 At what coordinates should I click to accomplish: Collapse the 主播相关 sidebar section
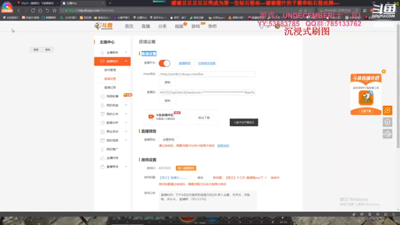tap(126, 52)
